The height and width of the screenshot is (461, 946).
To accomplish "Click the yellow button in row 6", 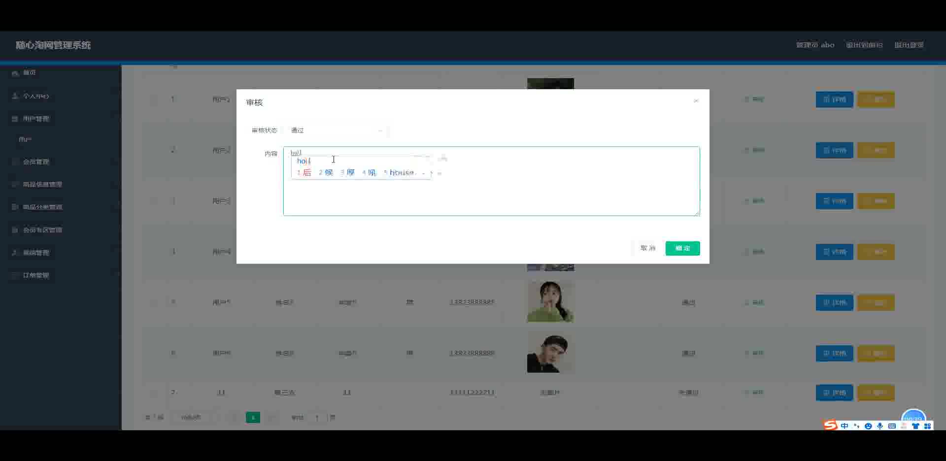I will 876,353.
